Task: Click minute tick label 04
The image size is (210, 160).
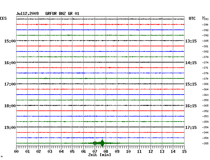Action: point(61,151)
